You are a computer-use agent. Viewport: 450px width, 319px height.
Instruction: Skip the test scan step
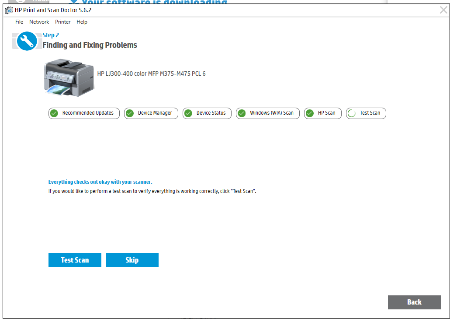click(132, 259)
